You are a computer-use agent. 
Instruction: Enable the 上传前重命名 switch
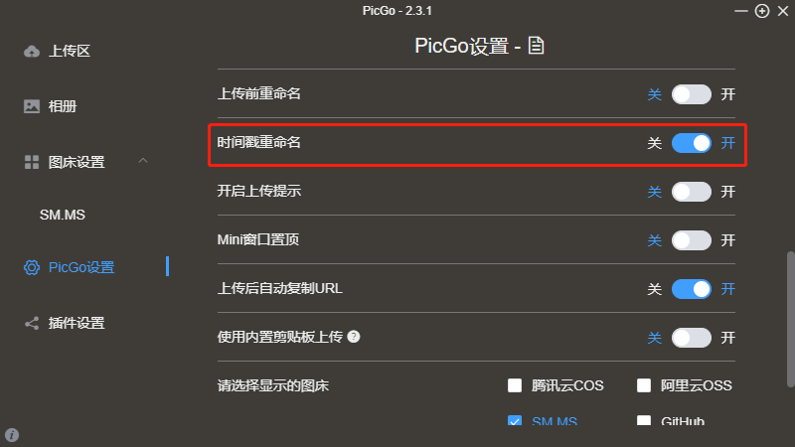(692, 94)
